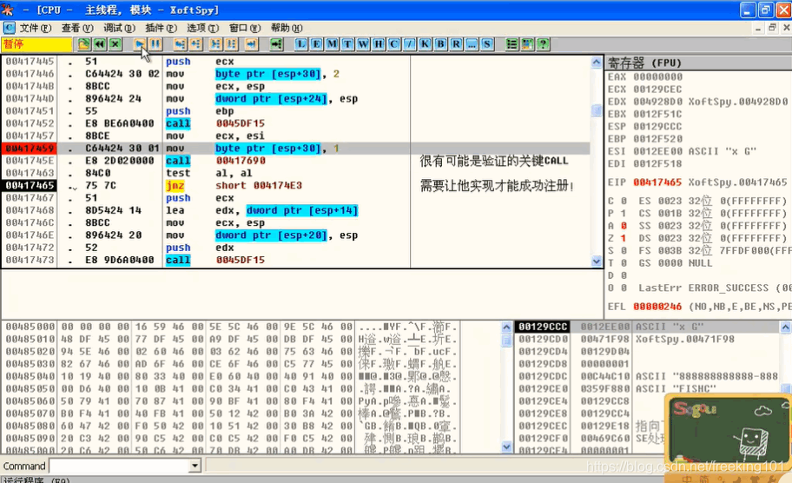The height and width of the screenshot is (483, 792).
Task: Trace into using the toolbar icon
Action: [x=215, y=44]
